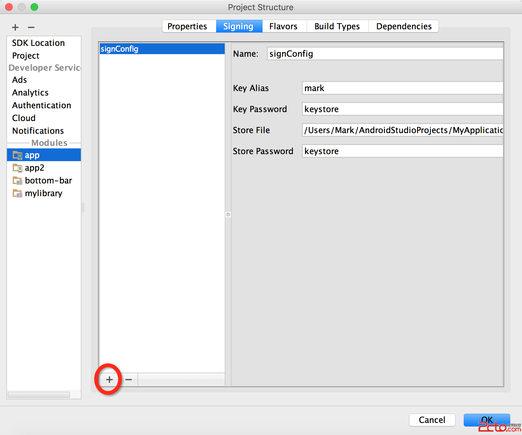
Task: Select the mylibrary module icon
Action: coord(17,193)
